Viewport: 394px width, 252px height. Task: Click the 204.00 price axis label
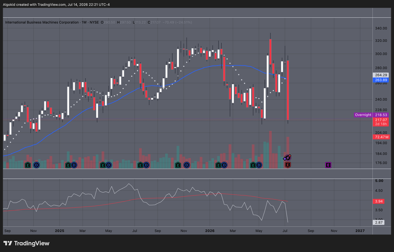[381, 132]
